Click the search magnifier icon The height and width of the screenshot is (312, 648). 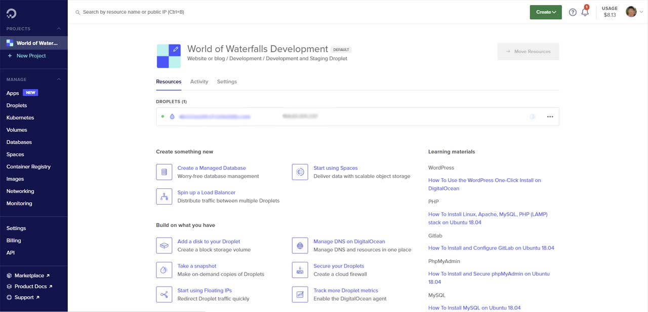78,12
